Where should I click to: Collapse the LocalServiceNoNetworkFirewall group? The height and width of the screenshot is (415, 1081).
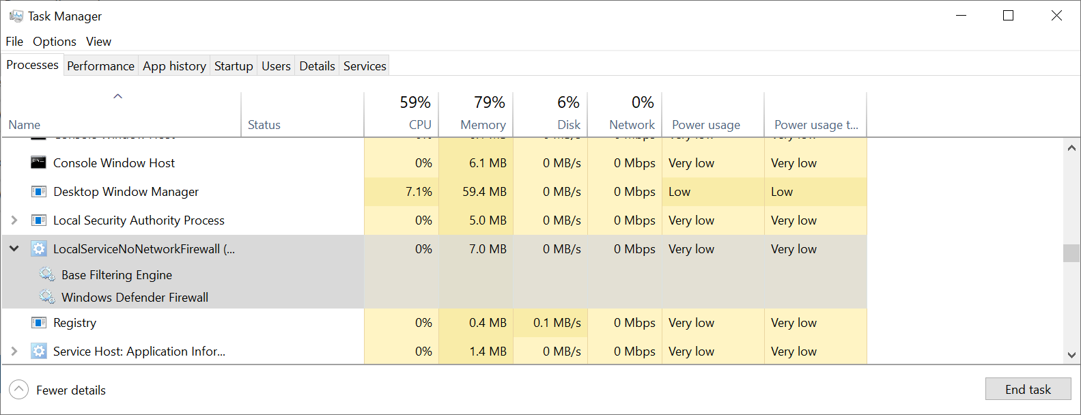click(14, 249)
